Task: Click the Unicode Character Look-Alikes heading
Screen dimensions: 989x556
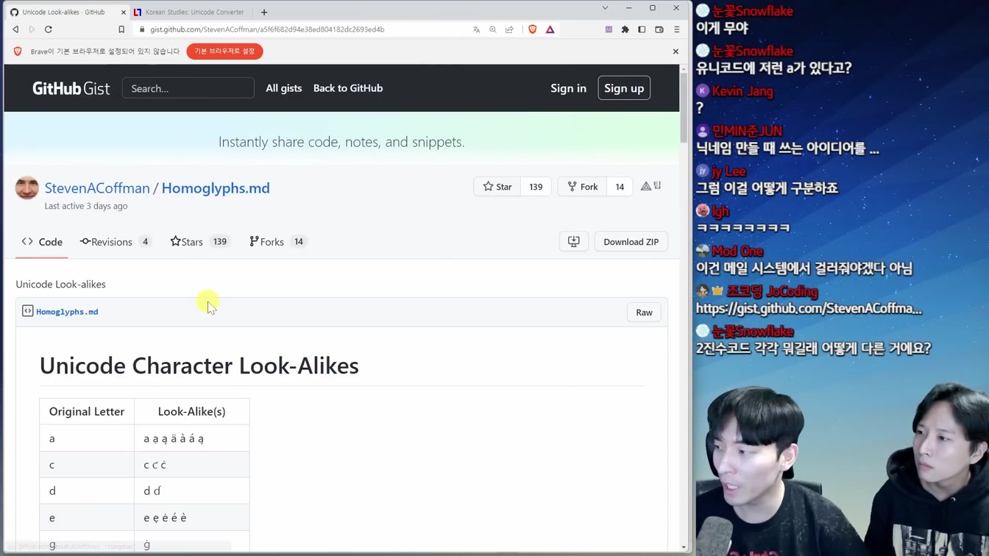Action: [x=199, y=366]
